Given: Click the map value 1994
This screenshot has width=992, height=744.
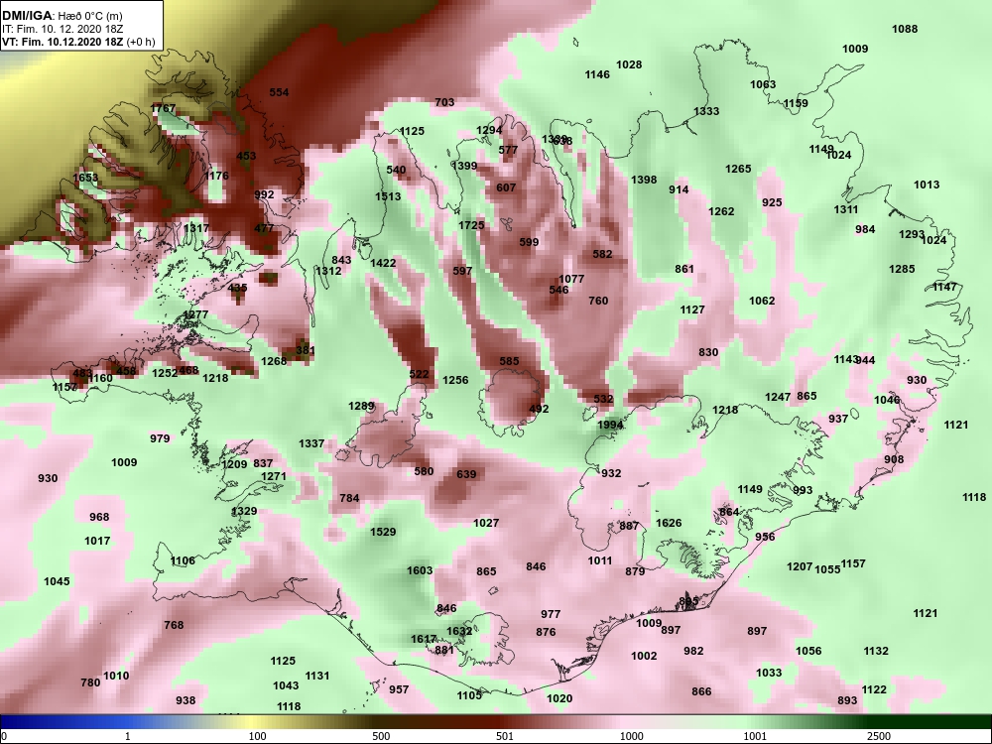Looking at the screenshot, I should [610, 426].
